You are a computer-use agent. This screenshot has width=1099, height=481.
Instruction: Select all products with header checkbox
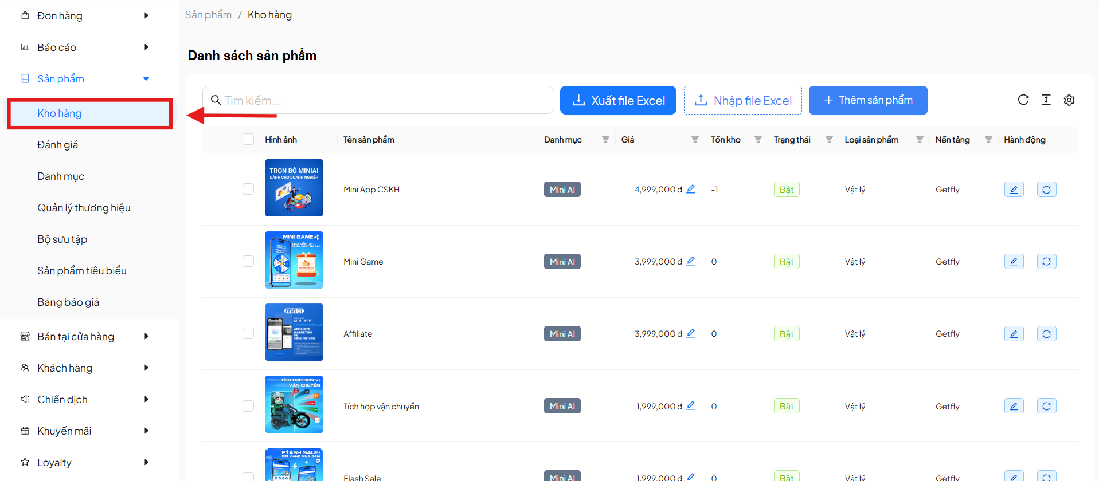(248, 140)
